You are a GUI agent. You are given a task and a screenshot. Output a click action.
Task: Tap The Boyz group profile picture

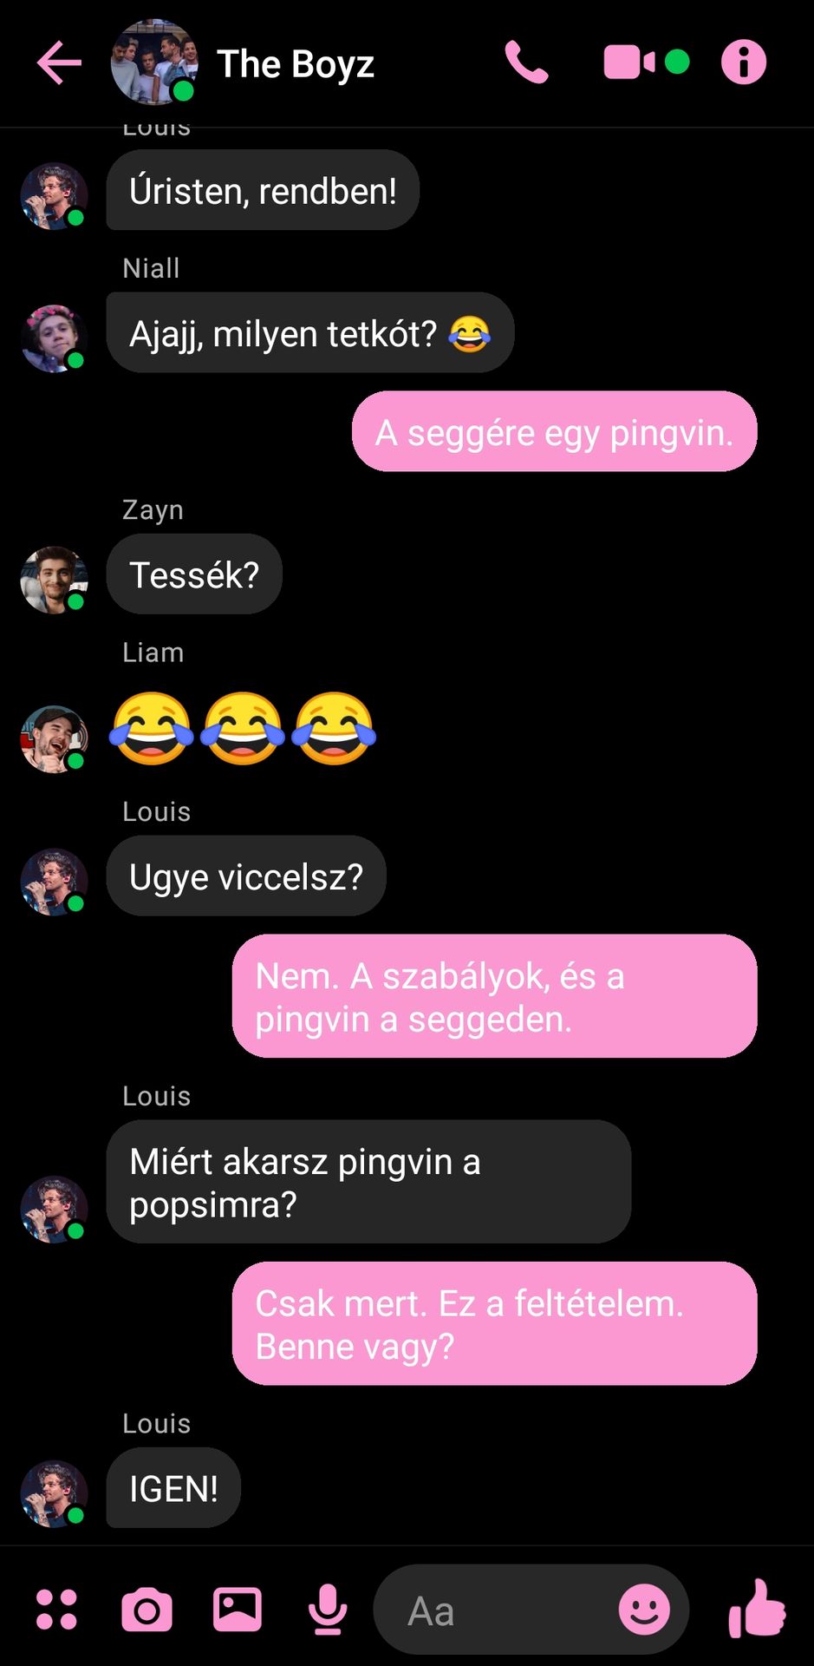click(x=153, y=62)
